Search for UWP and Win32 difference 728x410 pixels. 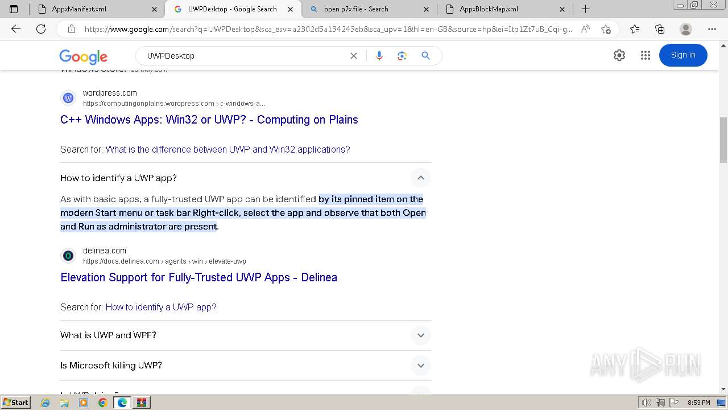[x=227, y=149]
